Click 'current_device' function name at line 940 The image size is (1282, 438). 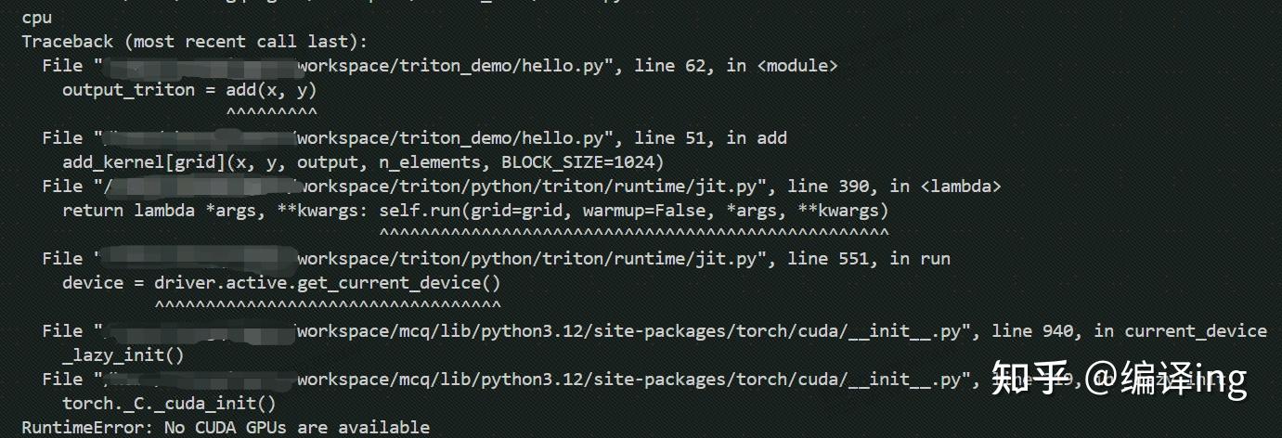1196,331
